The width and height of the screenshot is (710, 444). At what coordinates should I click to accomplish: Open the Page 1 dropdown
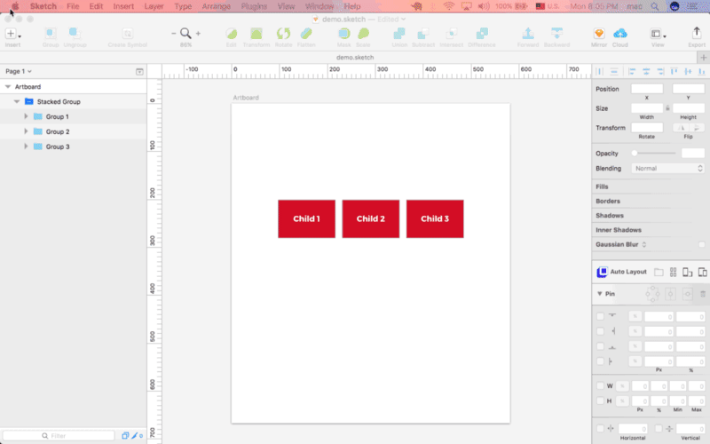[19, 71]
